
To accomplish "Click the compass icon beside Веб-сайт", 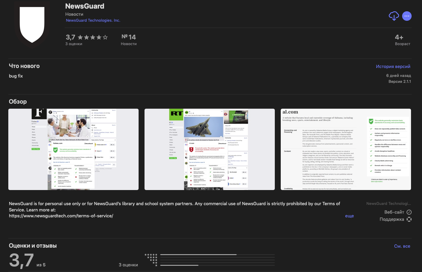I will click(x=409, y=212).
